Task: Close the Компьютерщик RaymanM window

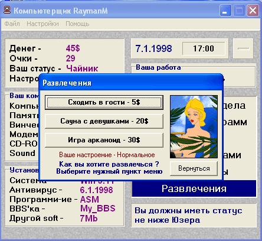Action: (x=253, y=10)
